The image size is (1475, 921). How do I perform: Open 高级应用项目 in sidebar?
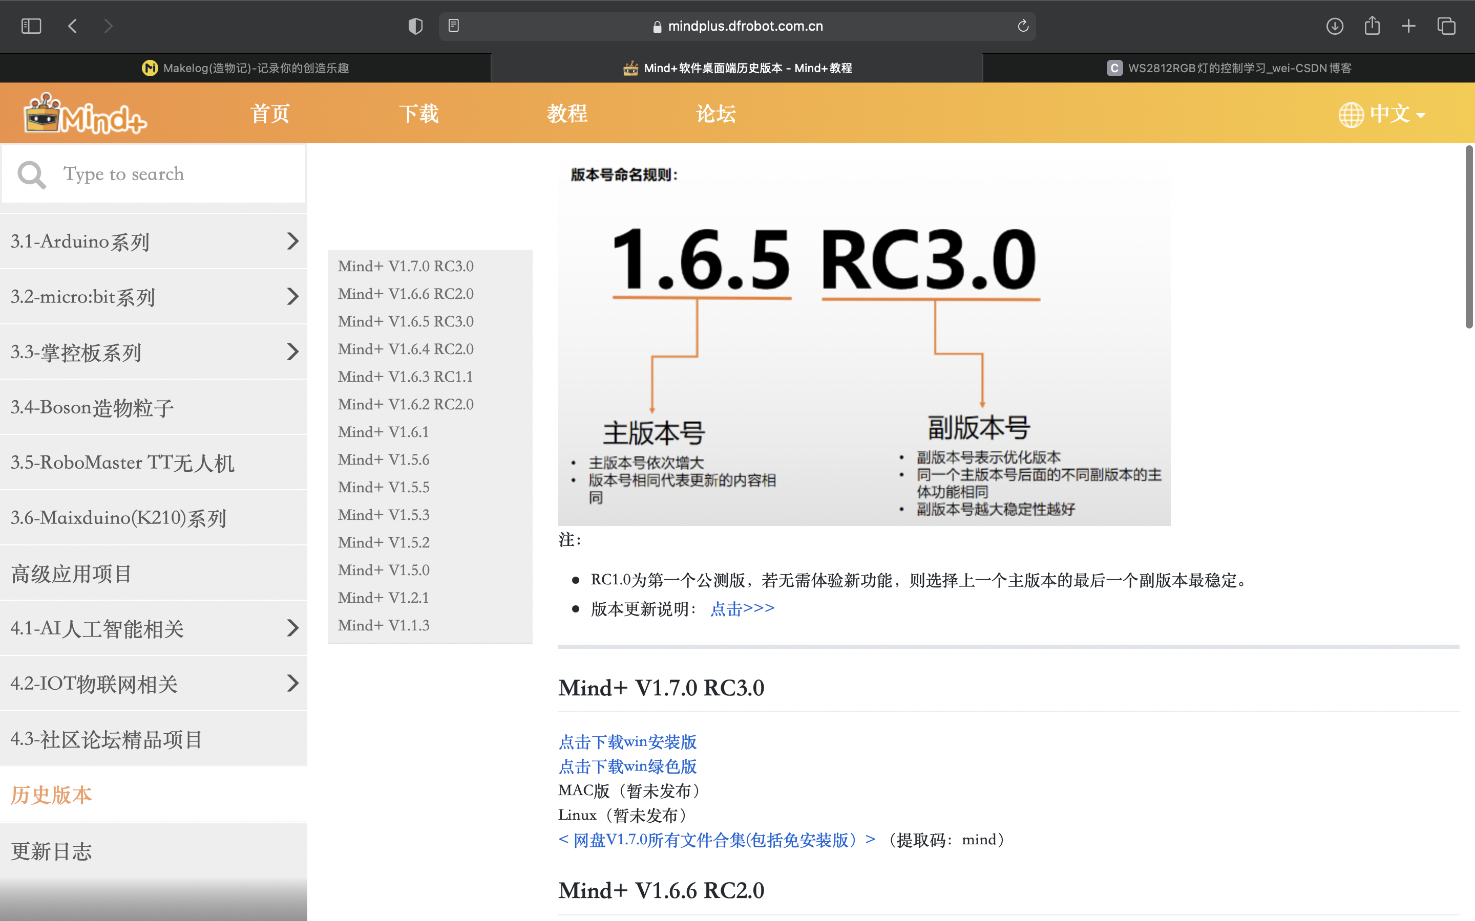coord(154,573)
